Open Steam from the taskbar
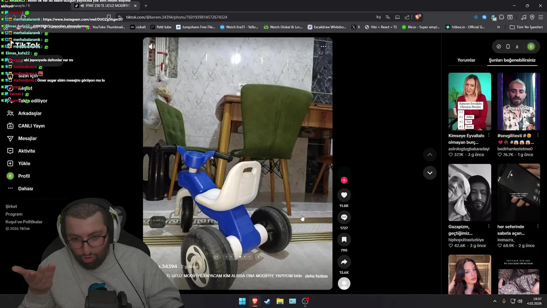The height and width of the screenshot is (308, 547). (x=267, y=301)
